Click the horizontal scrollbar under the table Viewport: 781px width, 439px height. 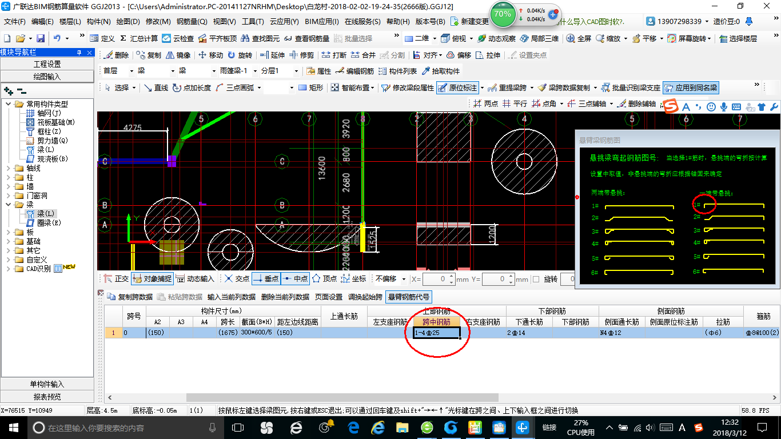[342, 397]
